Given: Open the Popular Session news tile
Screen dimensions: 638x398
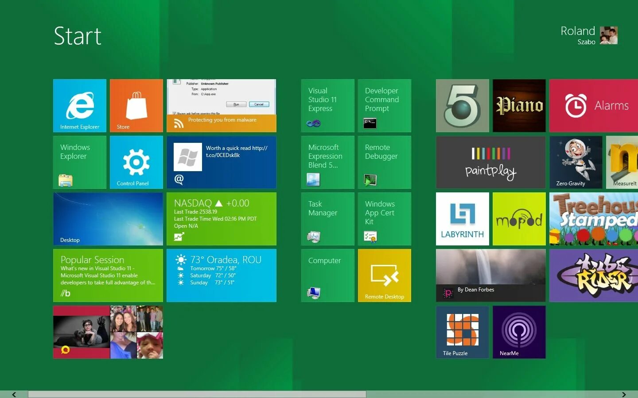Looking at the screenshot, I should click(x=108, y=276).
